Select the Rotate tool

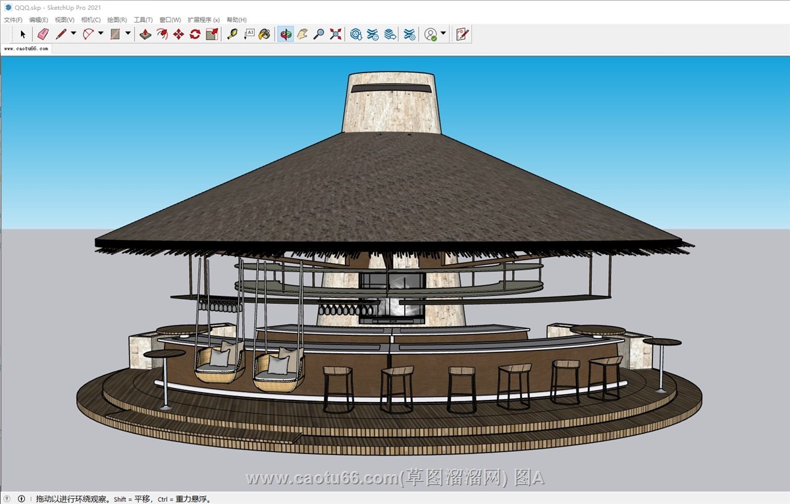click(x=195, y=34)
